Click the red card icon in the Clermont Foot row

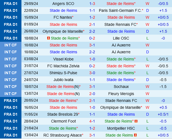[136, 121]
